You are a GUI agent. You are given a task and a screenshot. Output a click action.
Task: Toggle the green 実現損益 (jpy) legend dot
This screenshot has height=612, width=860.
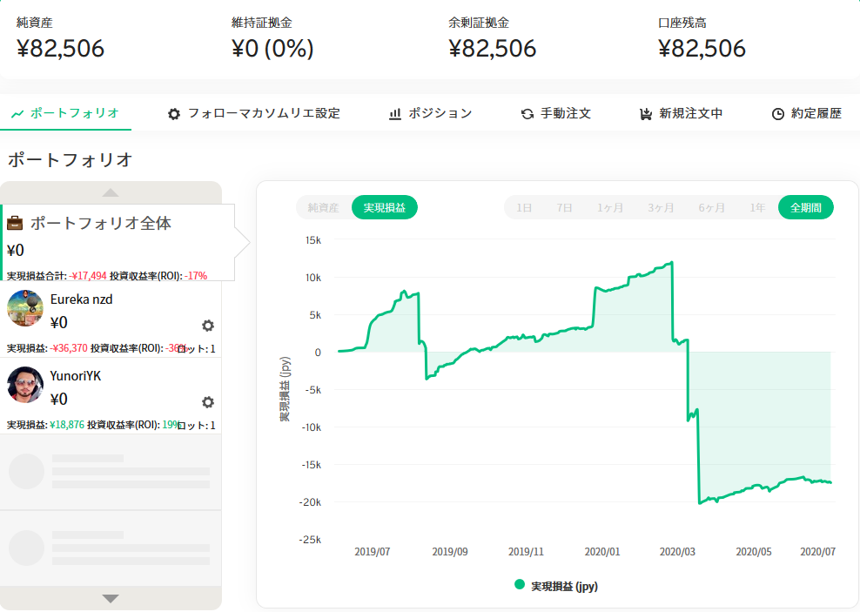tap(520, 585)
